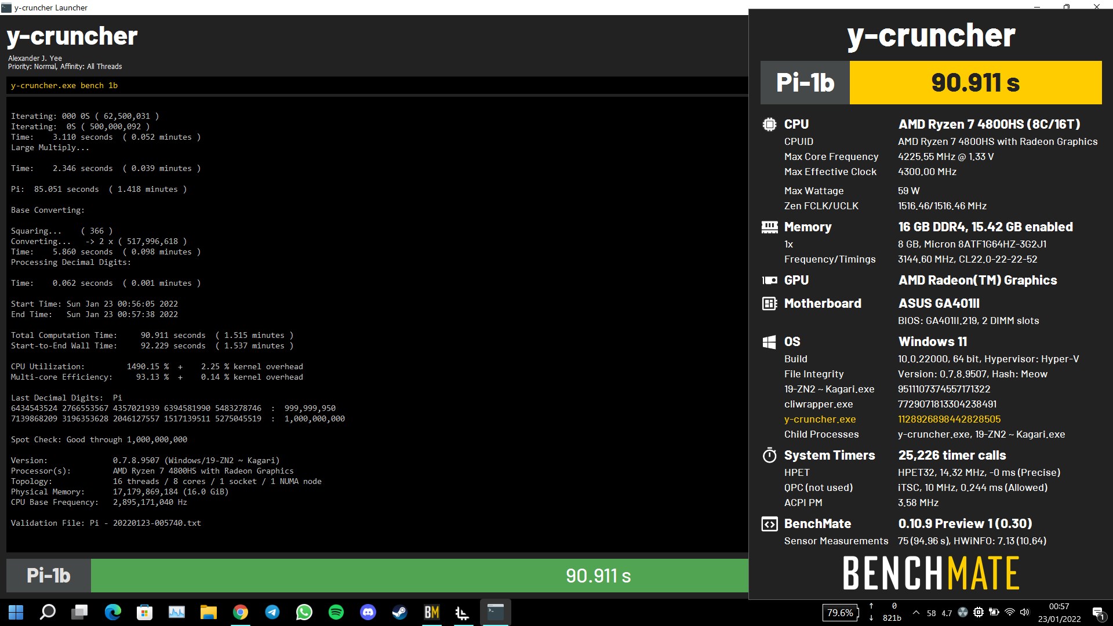
Task: Open the fan control tray icon
Action: 963,612
